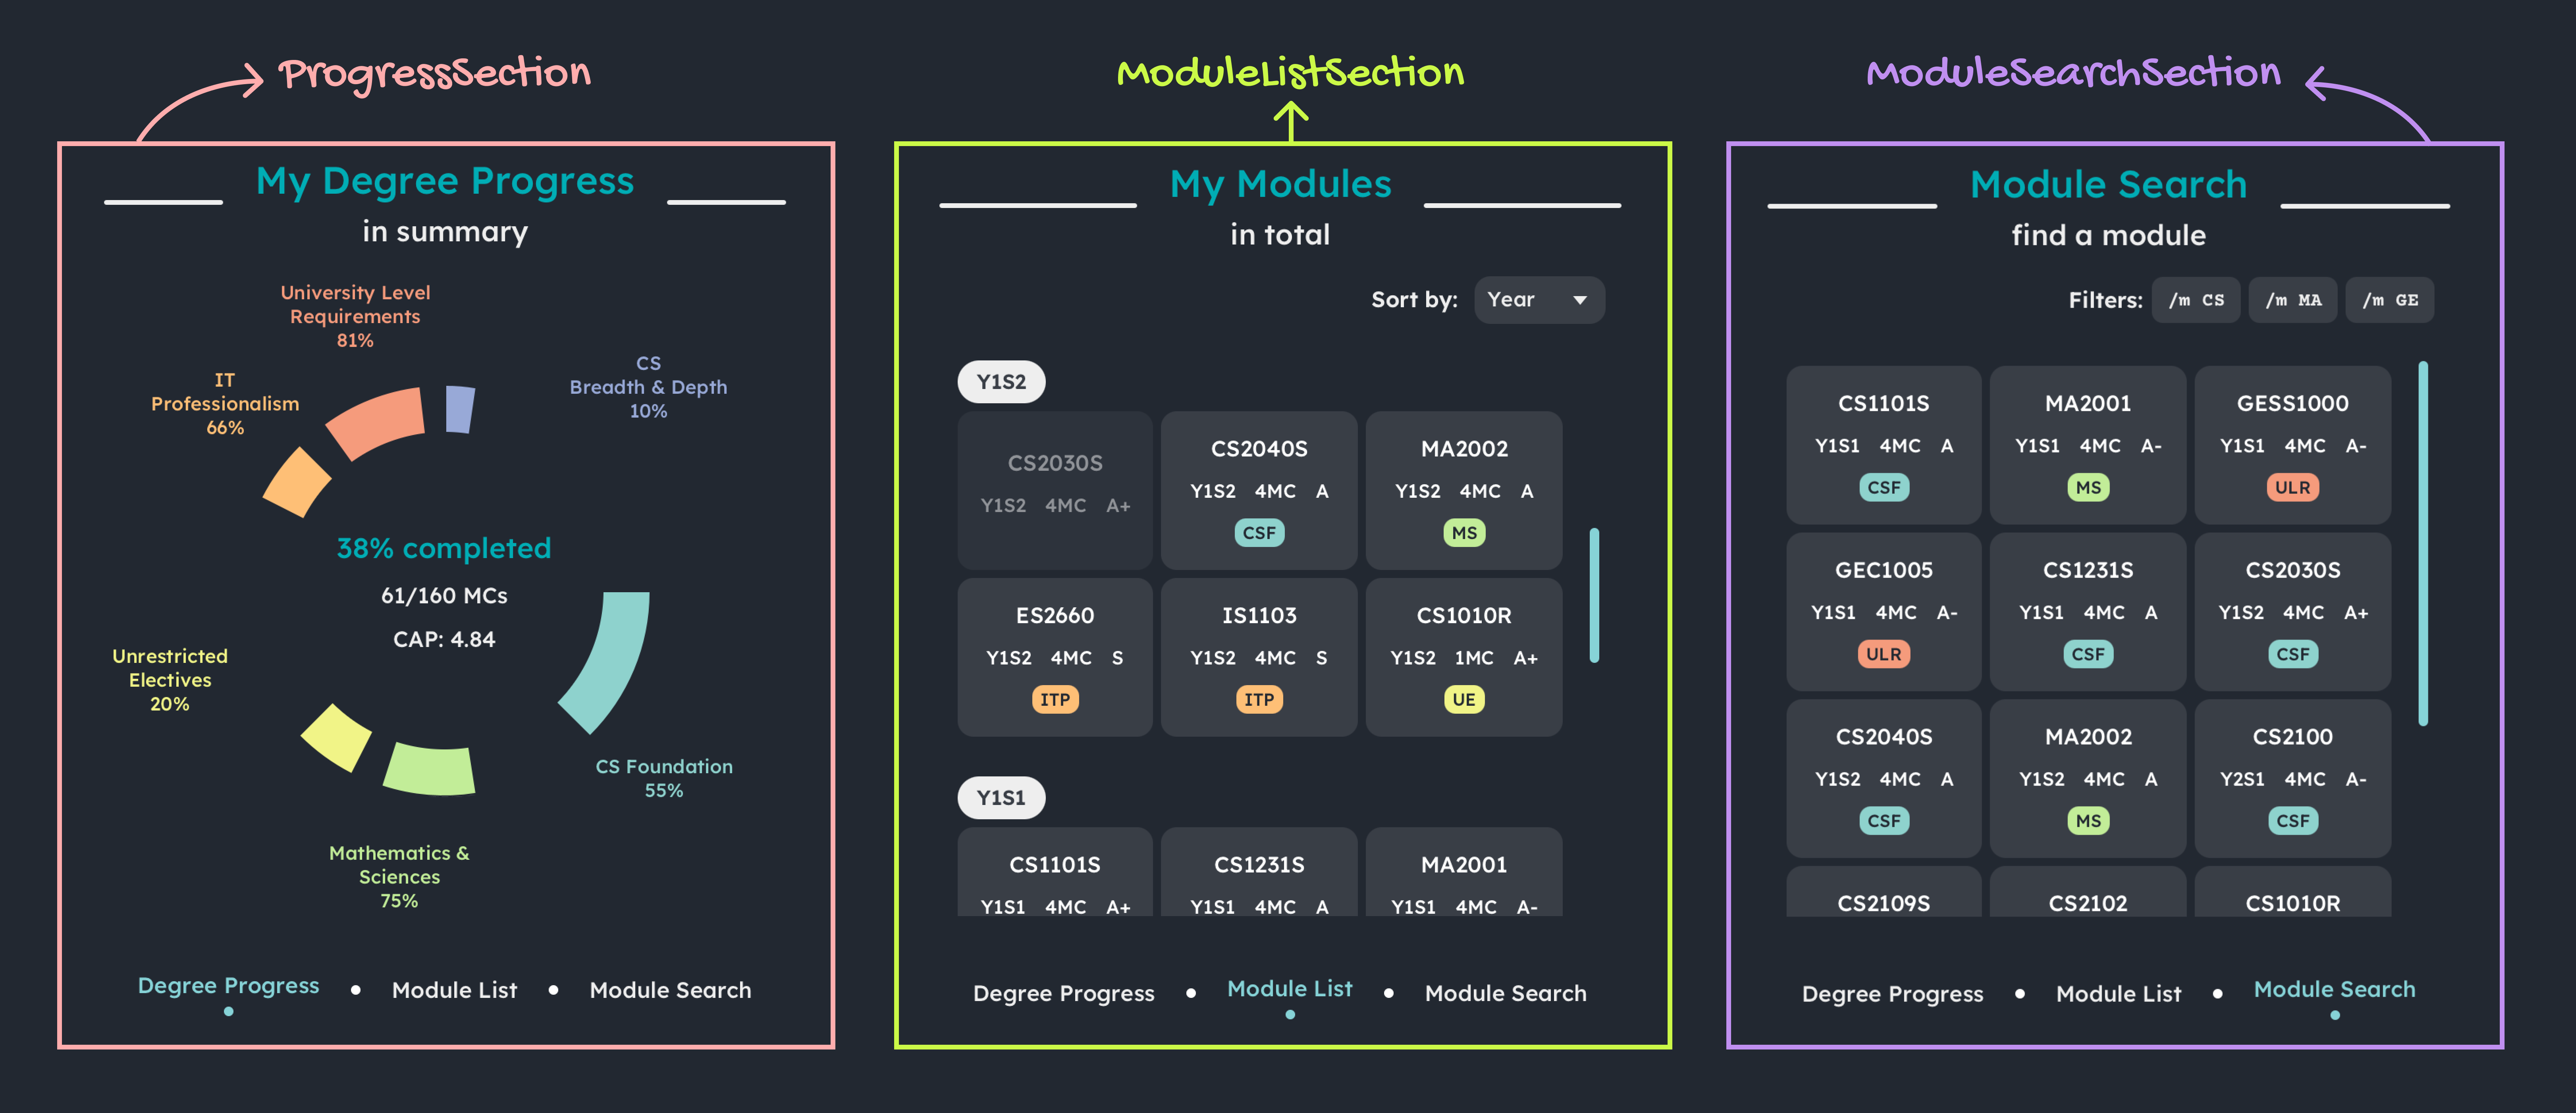The image size is (2576, 1113).
Task: Click the Unrestricted Electives yellow arc
Action: click(x=338, y=738)
